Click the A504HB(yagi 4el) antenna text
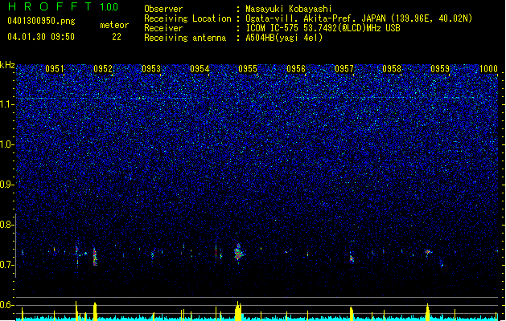Screen dimensions: 506x321 [284, 38]
